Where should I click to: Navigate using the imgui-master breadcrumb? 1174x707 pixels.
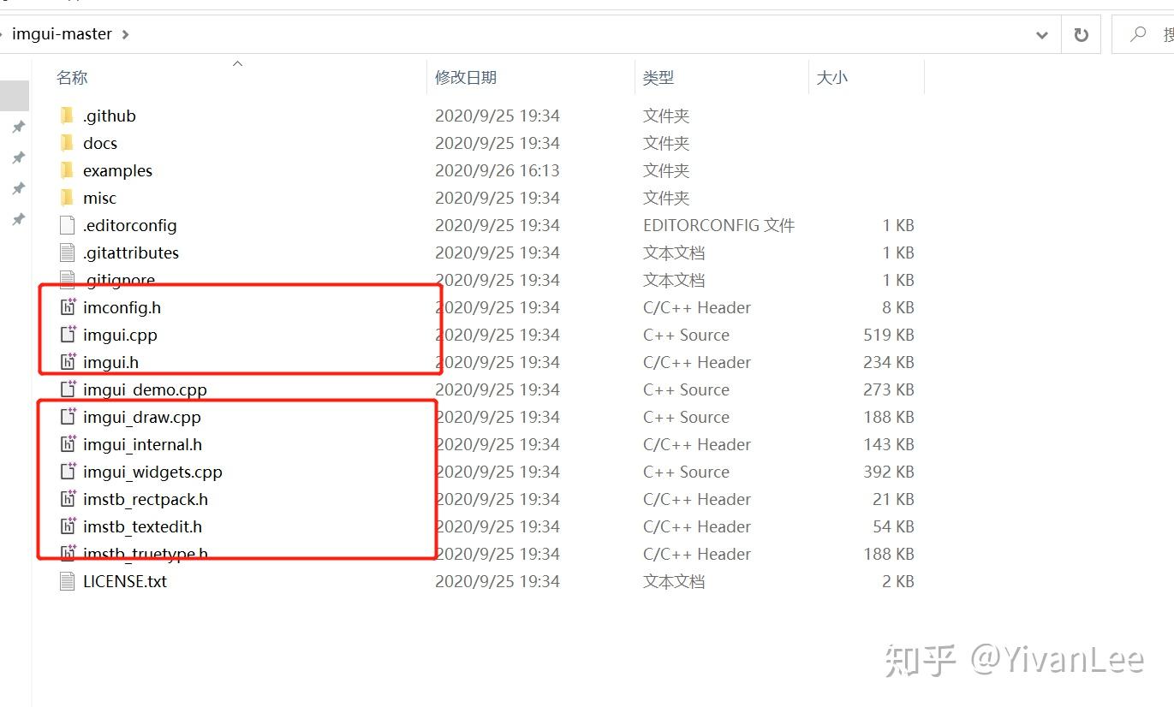point(60,34)
